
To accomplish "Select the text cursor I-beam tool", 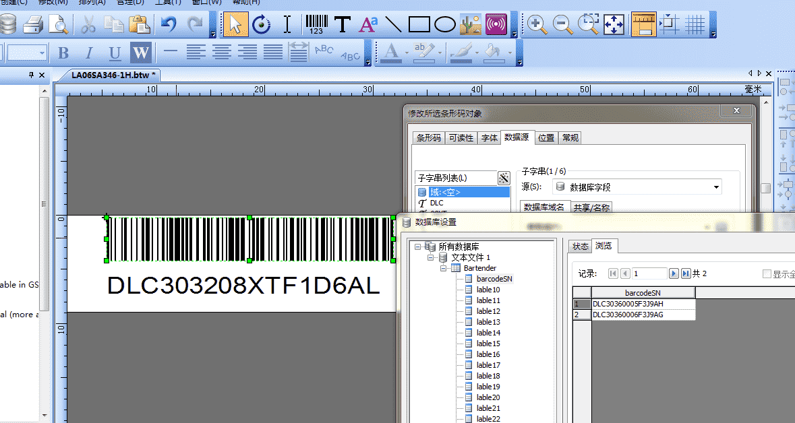I will click(287, 24).
